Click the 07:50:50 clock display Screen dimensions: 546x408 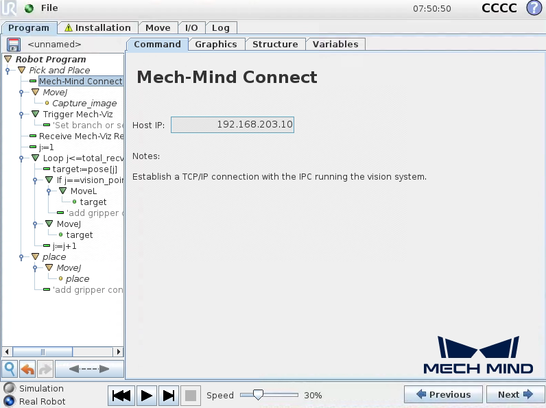pyautogui.click(x=431, y=8)
